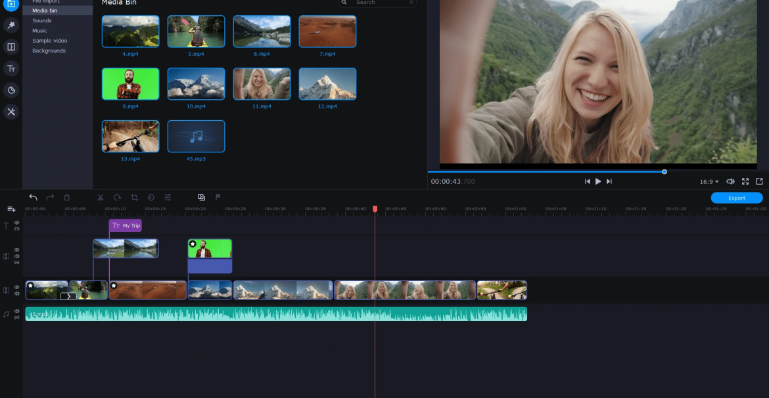Click the Export button
The image size is (769, 398).
pos(737,198)
